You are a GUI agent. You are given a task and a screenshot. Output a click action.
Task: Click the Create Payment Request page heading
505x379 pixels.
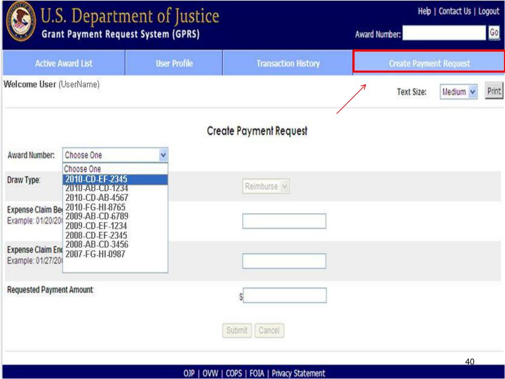pyautogui.click(x=257, y=131)
